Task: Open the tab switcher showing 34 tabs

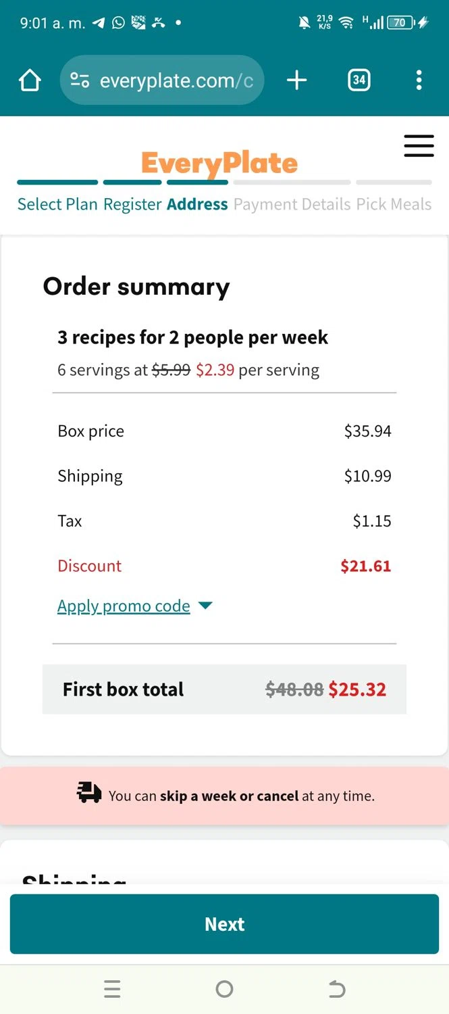Action: [359, 80]
